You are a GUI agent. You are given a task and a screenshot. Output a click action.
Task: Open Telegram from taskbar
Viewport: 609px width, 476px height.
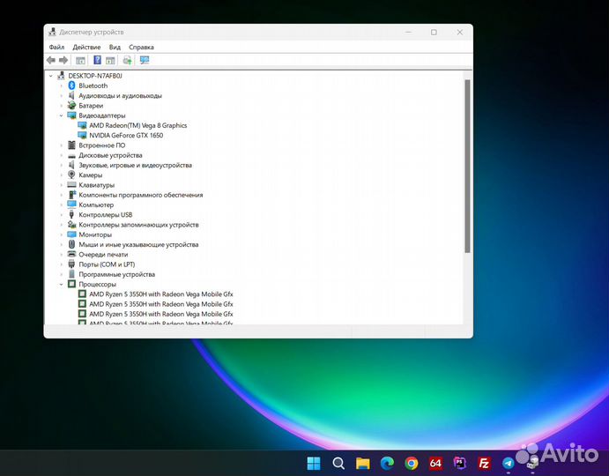508,463
